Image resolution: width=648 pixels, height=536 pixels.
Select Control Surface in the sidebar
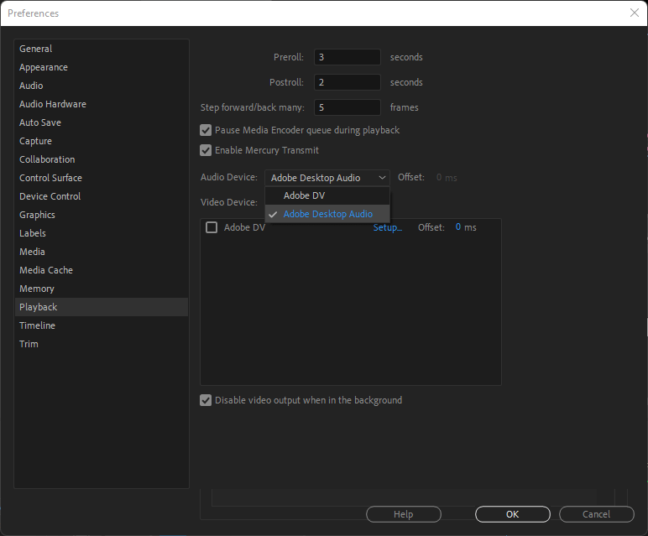click(102, 178)
